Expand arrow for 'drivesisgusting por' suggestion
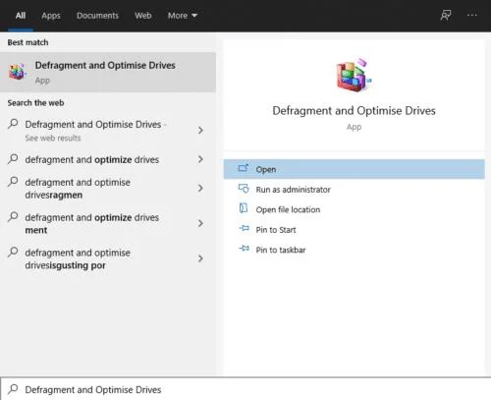 click(200, 258)
